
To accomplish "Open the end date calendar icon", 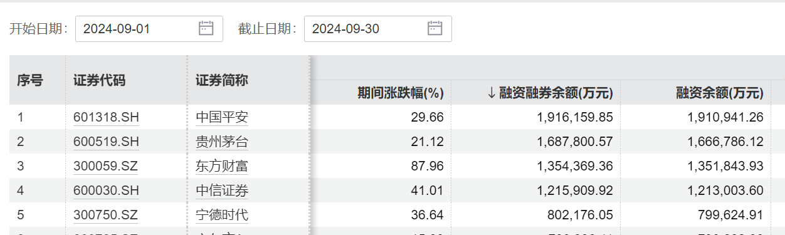I will click(x=435, y=28).
